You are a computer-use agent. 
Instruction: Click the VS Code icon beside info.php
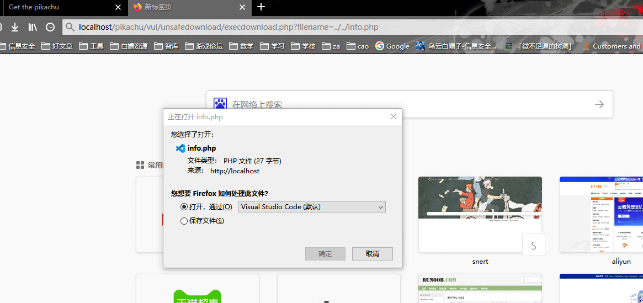180,148
